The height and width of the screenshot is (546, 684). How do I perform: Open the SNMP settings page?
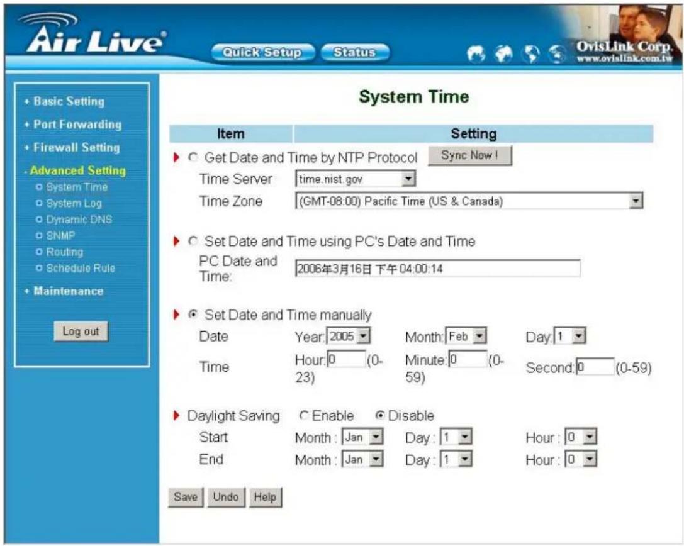click(x=60, y=236)
